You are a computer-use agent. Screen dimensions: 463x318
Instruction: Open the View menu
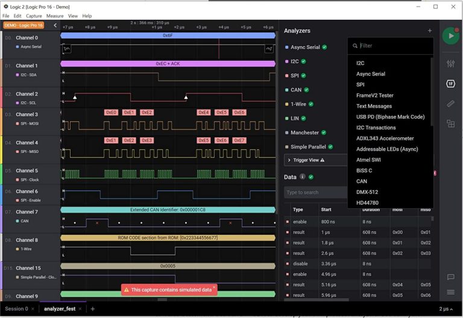72,16
